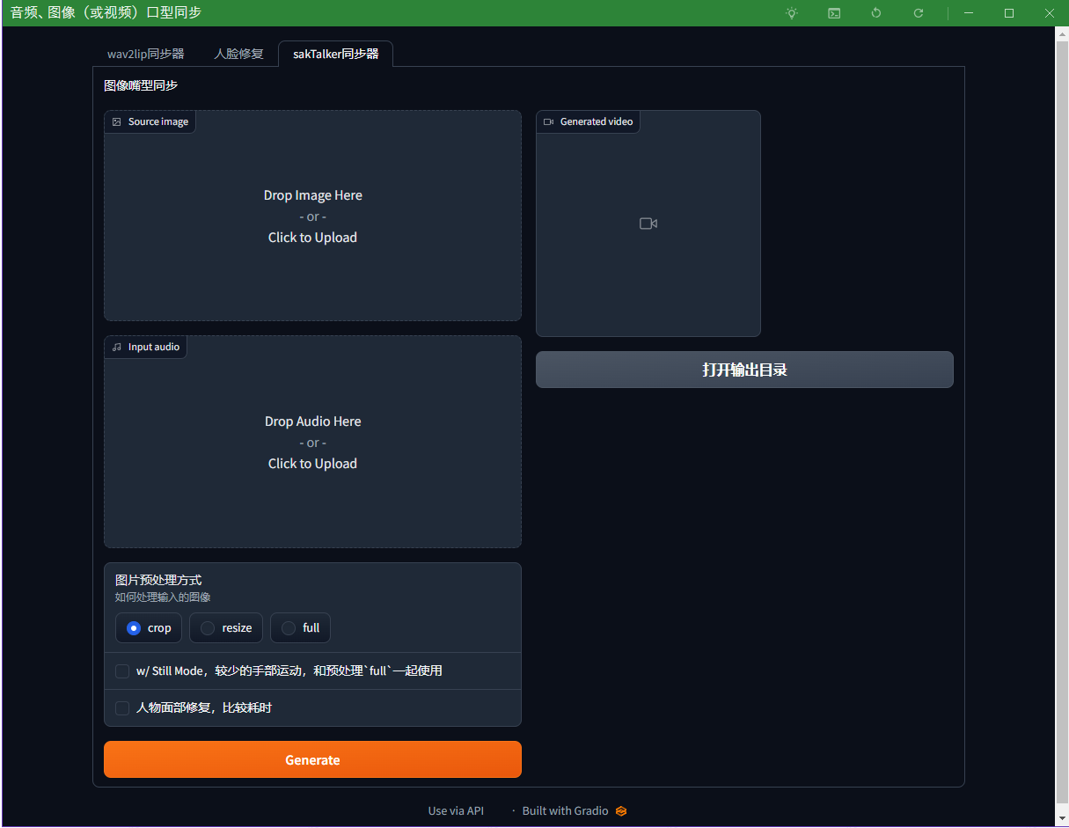Screen dimensions: 1069x828
Task: Switch to the 人脸修复 tab
Action: [x=238, y=54]
